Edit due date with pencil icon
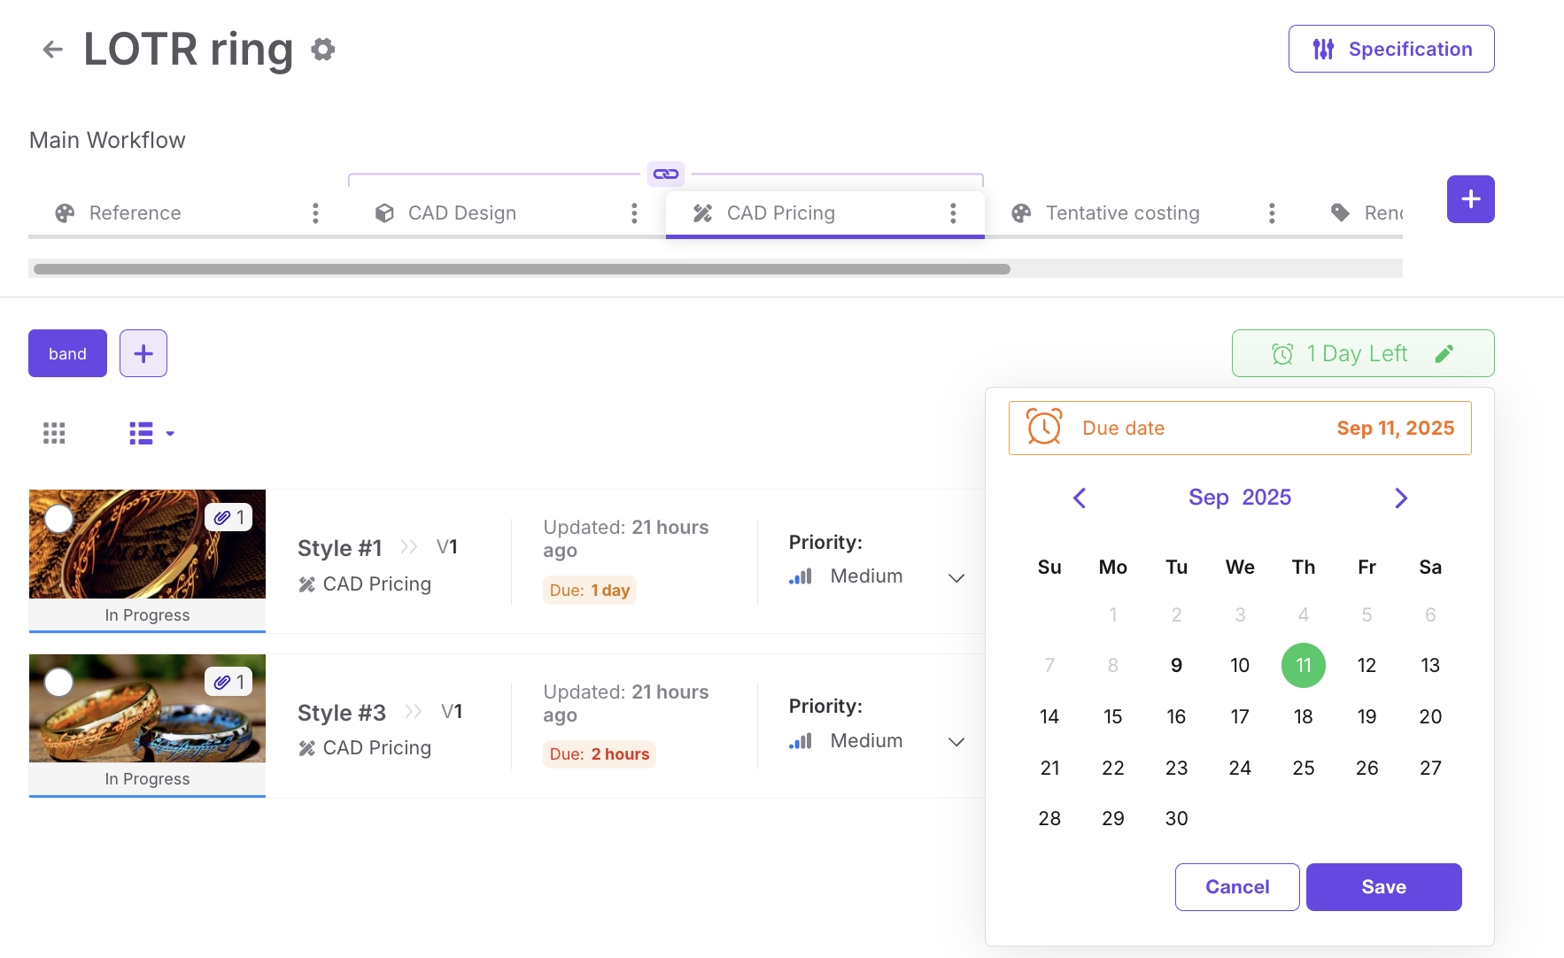The width and height of the screenshot is (1564, 958). click(1444, 354)
